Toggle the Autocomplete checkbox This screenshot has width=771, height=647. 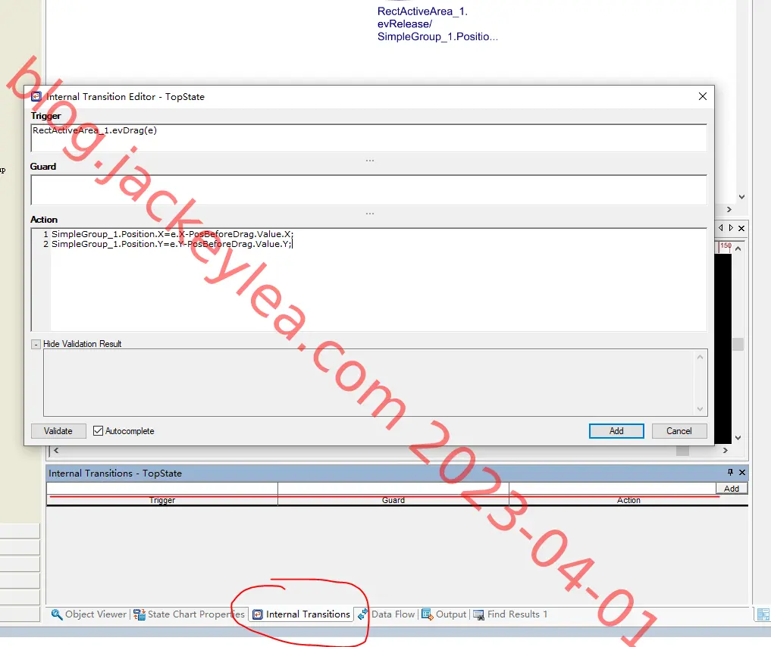(98, 431)
